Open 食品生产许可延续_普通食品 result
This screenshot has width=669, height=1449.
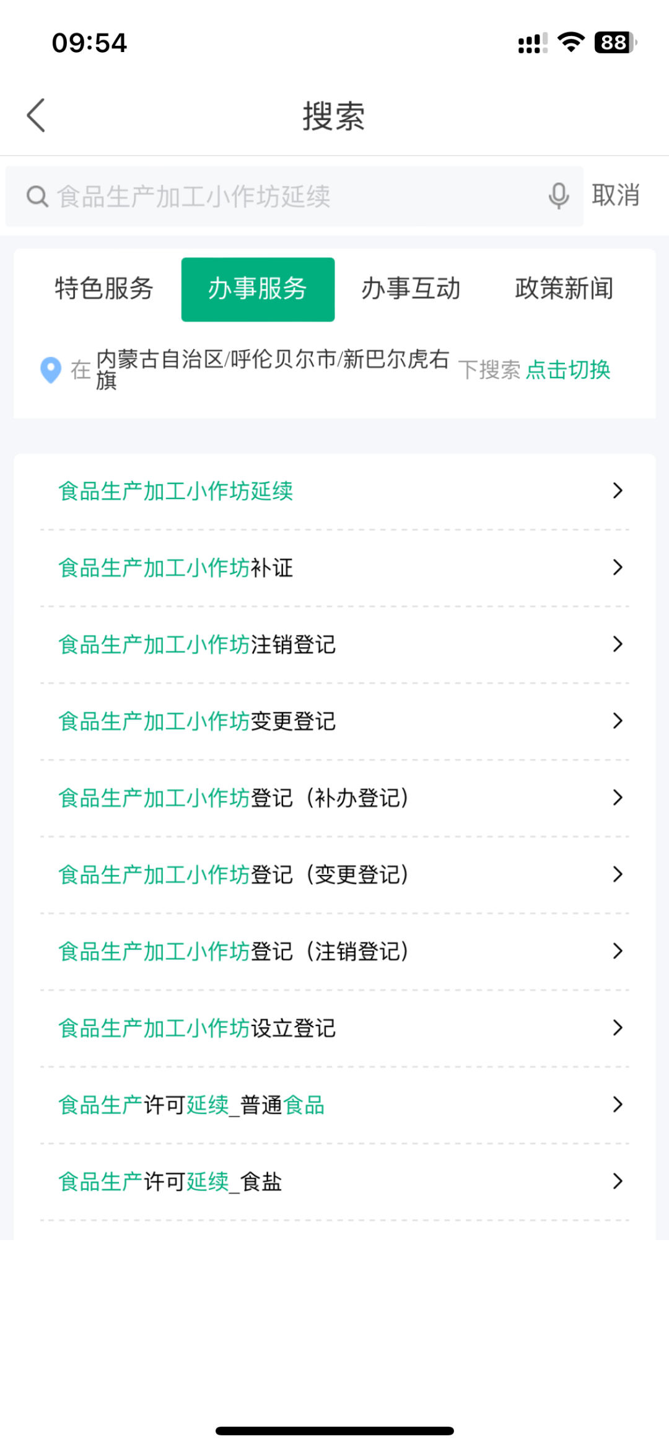click(191, 1105)
